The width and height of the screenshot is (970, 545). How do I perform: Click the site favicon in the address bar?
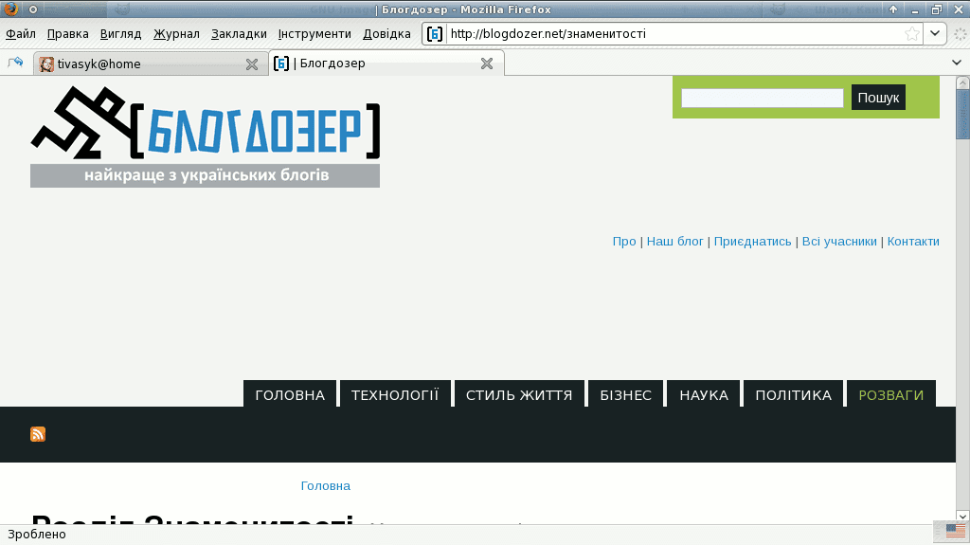click(x=435, y=34)
